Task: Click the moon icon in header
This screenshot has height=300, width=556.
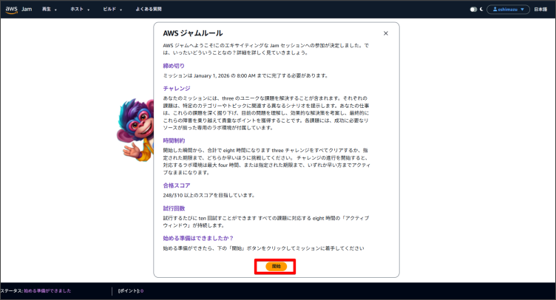Action: pyautogui.click(x=481, y=10)
